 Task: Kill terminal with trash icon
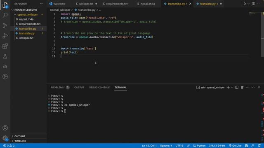(242, 88)
